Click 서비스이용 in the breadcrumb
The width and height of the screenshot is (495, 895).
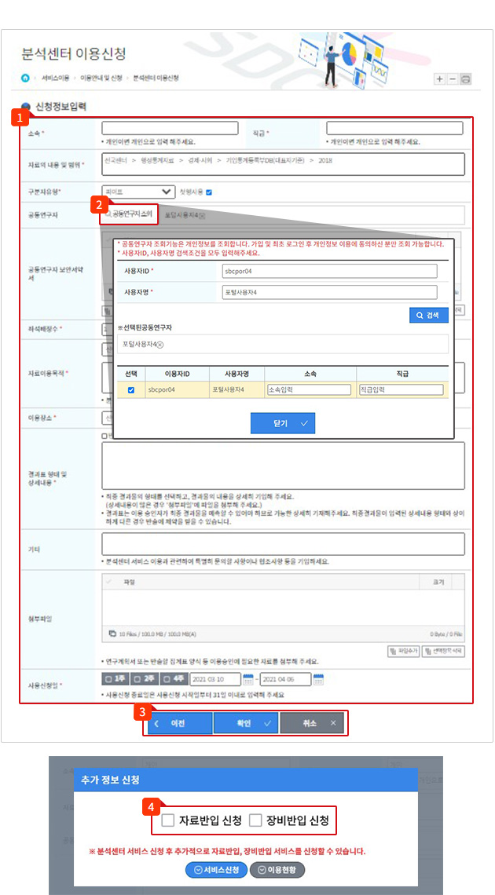[x=55, y=79]
